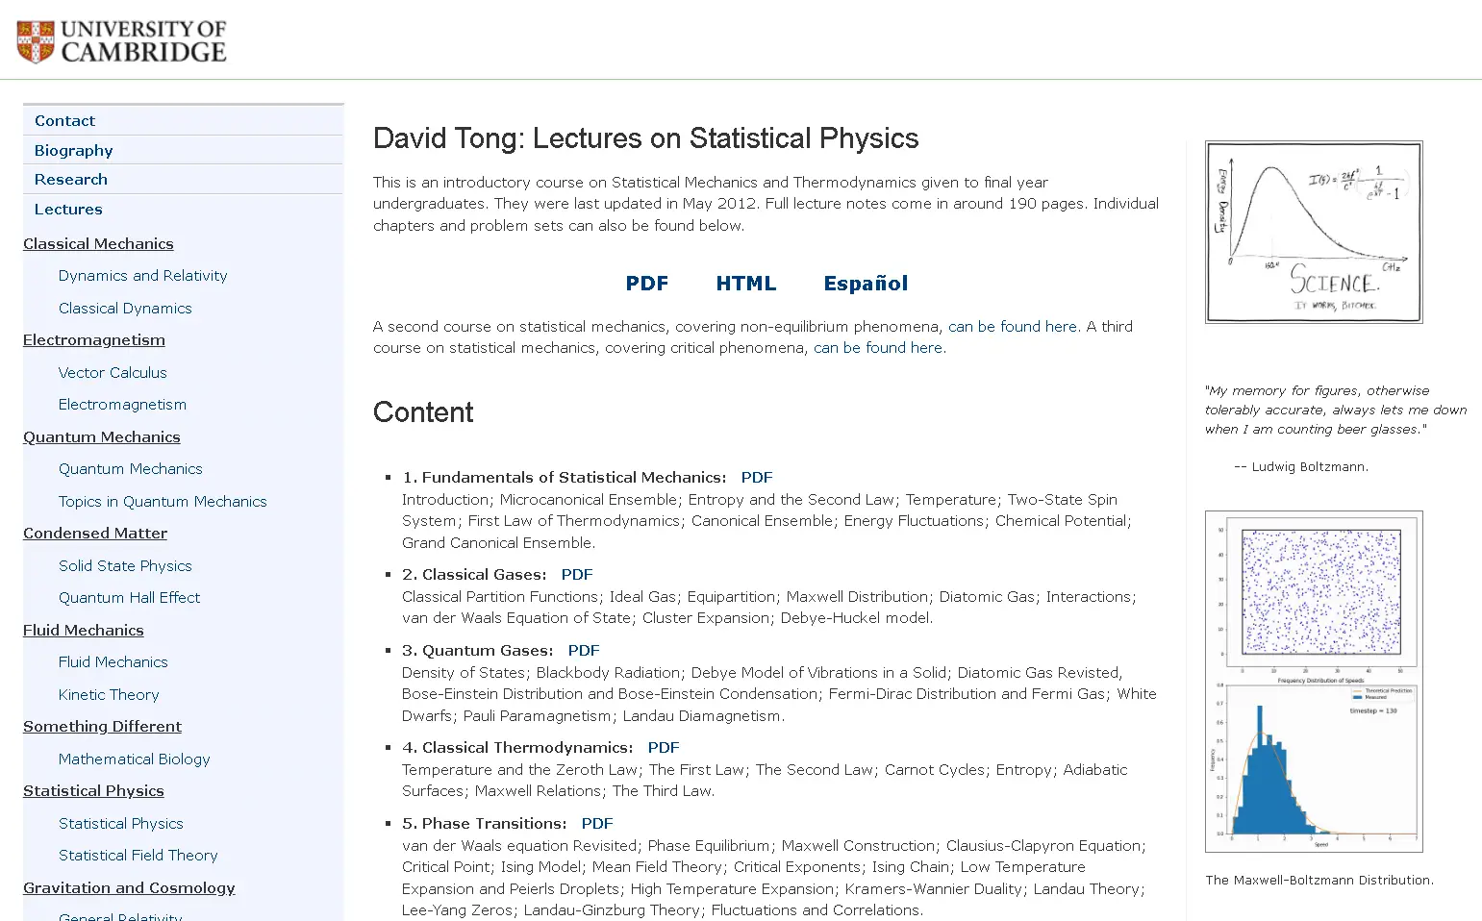Click the University of Cambridge logo
1482x921 pixels.
click(120, 40)
